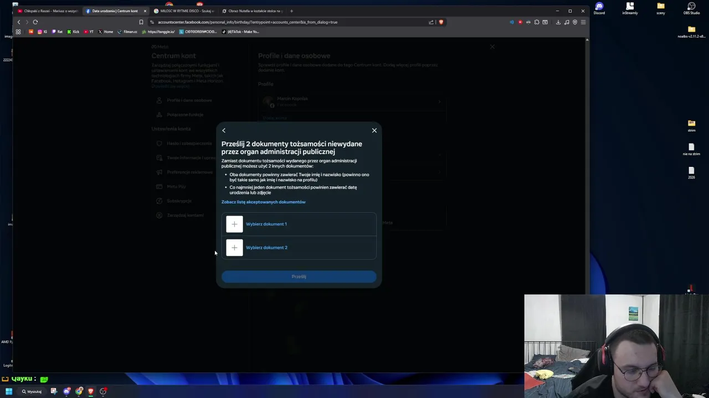
Task: Select Preferencje reklamowe in background sidebar
Action: point(185,172)
